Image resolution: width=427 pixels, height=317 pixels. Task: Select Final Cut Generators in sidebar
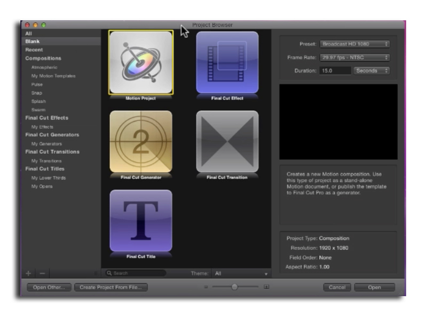click(x=52, y=135)
